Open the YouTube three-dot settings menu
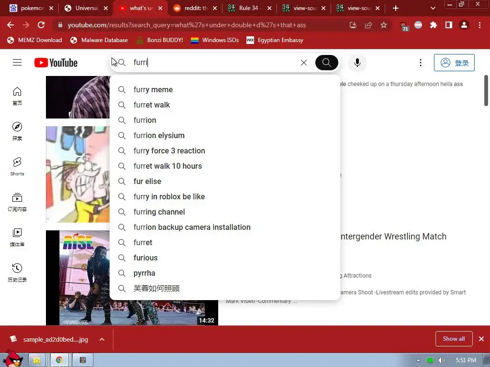This screenshot has height=367, width=490. (420, 63)
